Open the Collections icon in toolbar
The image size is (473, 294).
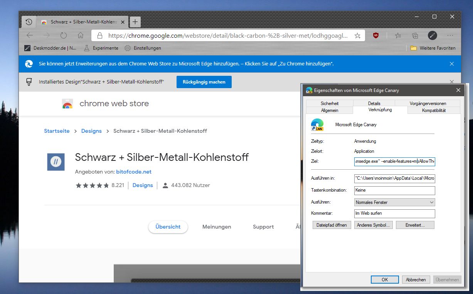click(415, 35)
